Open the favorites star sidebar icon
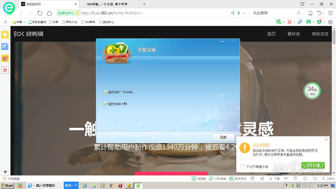Screen dimensions: 336x189 (5, 34)
